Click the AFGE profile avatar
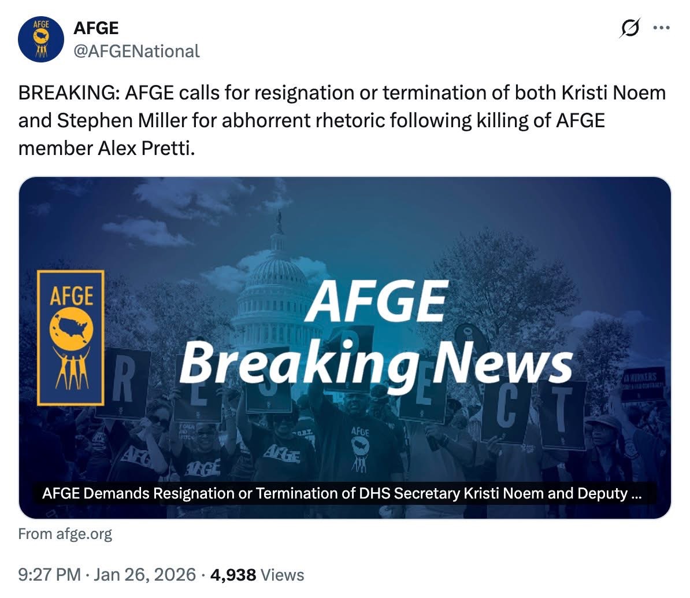690x598 pixels. [x=40, y=40]
